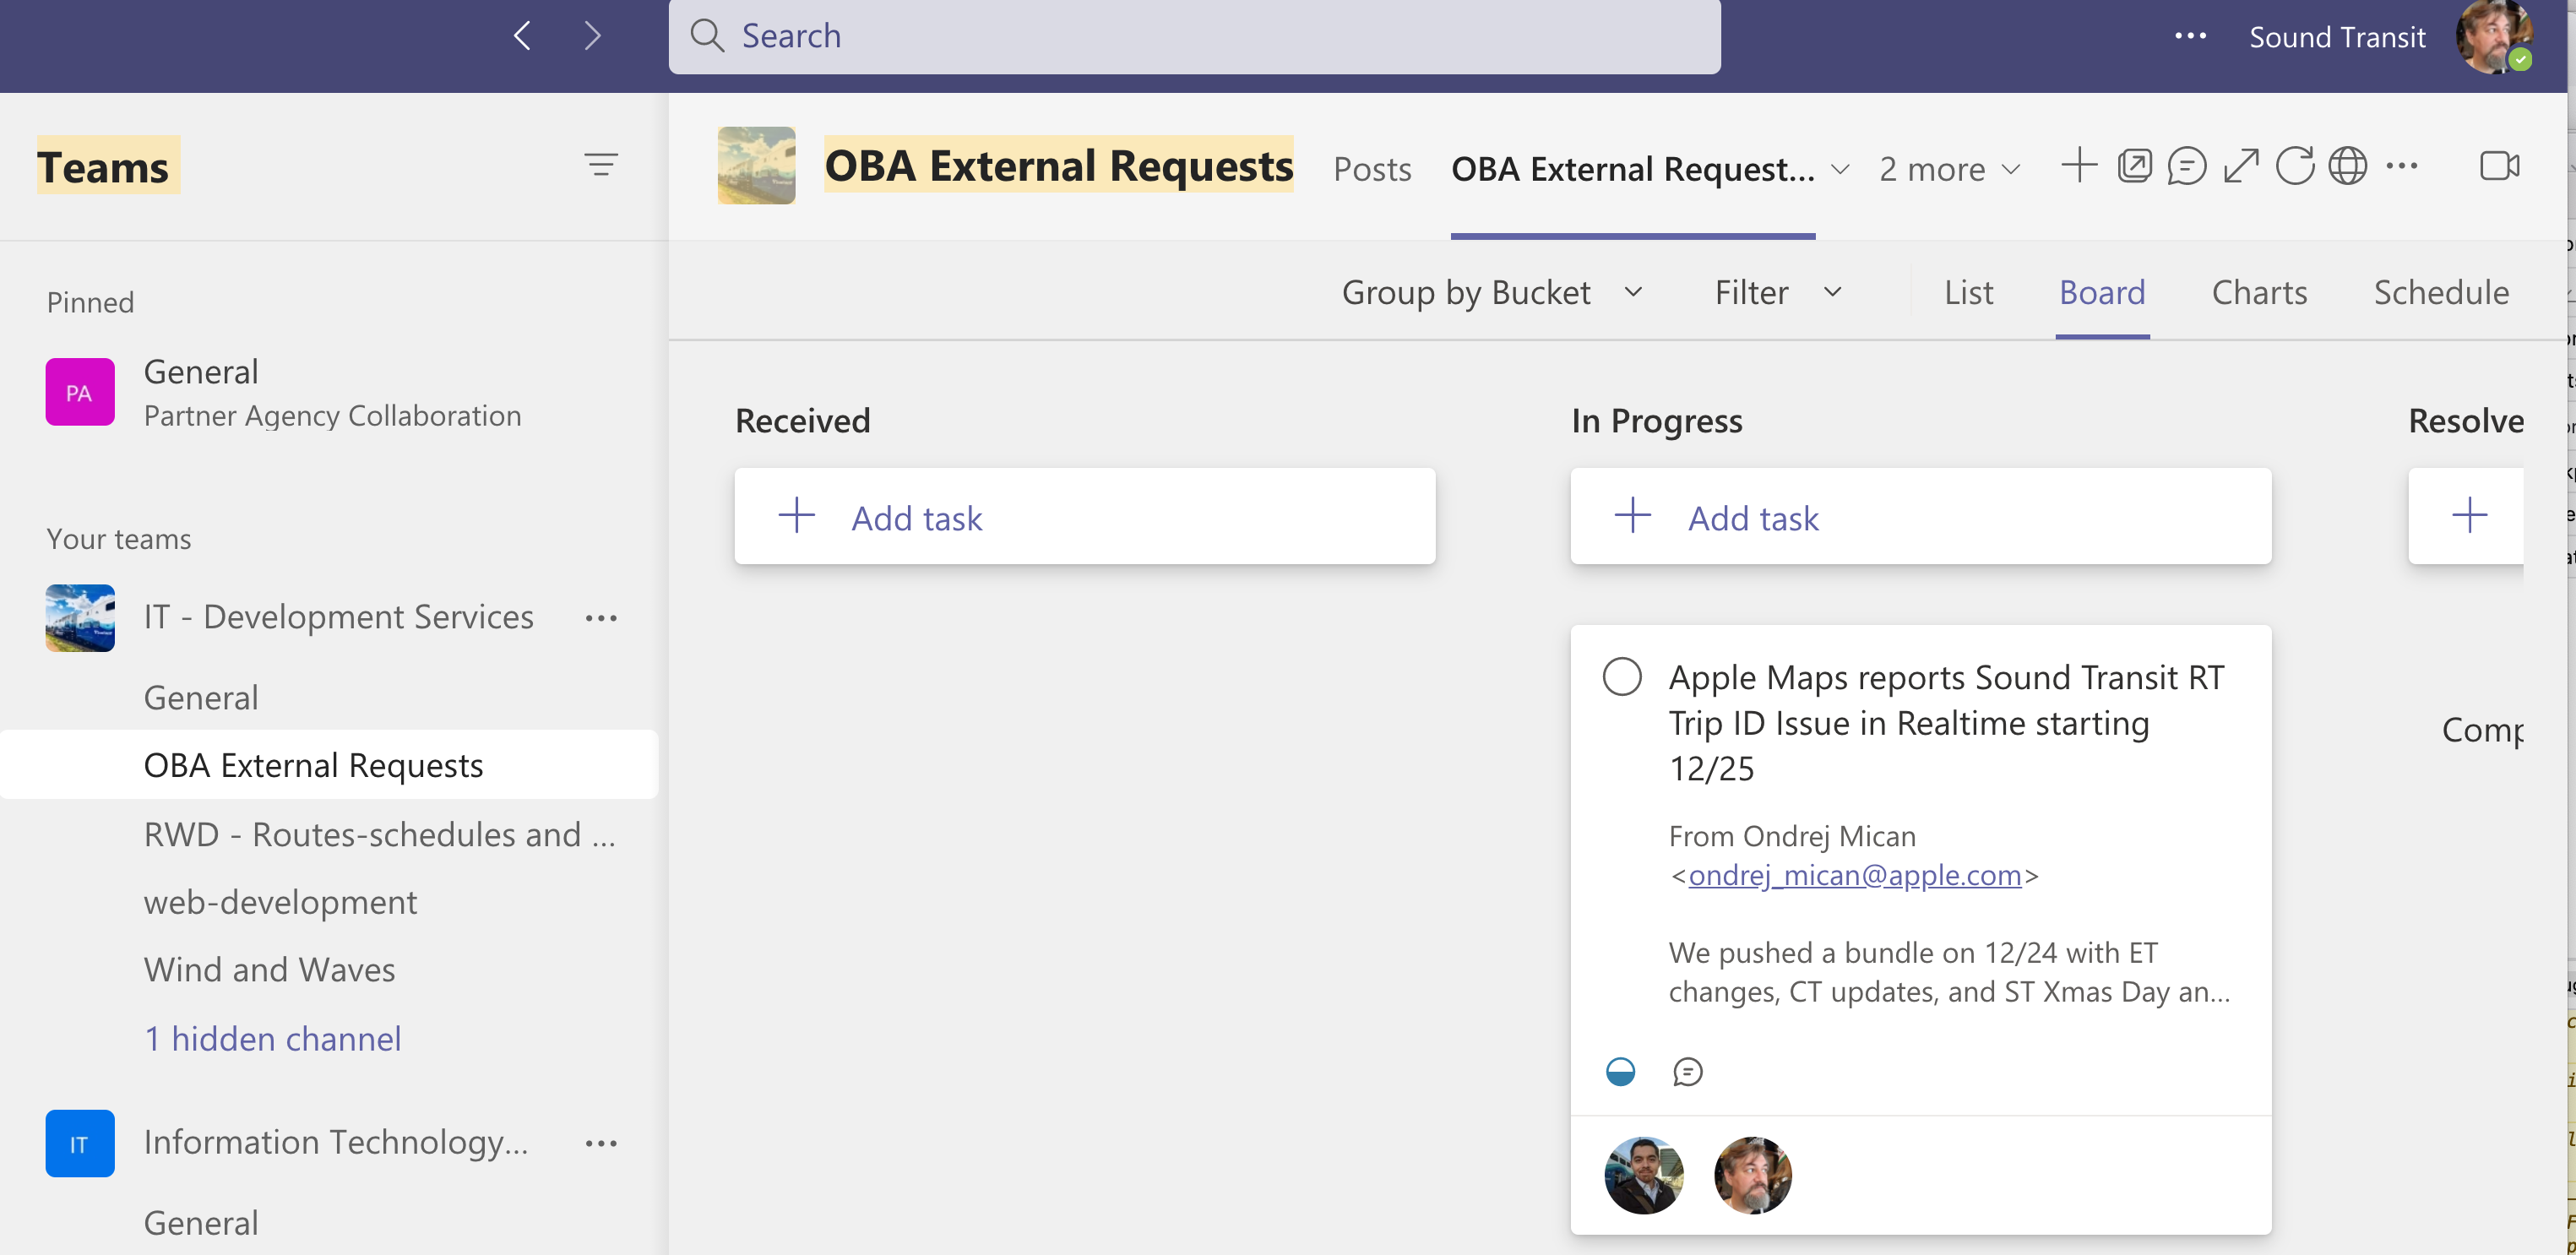Click the In Progress bucket heading
The image size is (2576, 1255).
click(x=1656, y=421)
